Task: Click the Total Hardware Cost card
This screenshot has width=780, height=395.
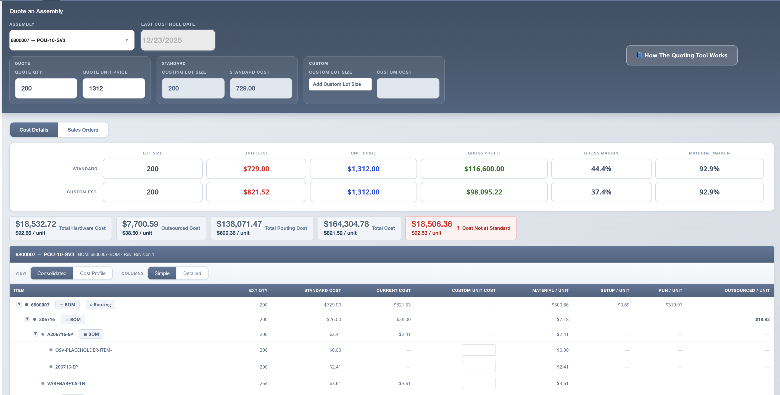Action: click(60, 228)
